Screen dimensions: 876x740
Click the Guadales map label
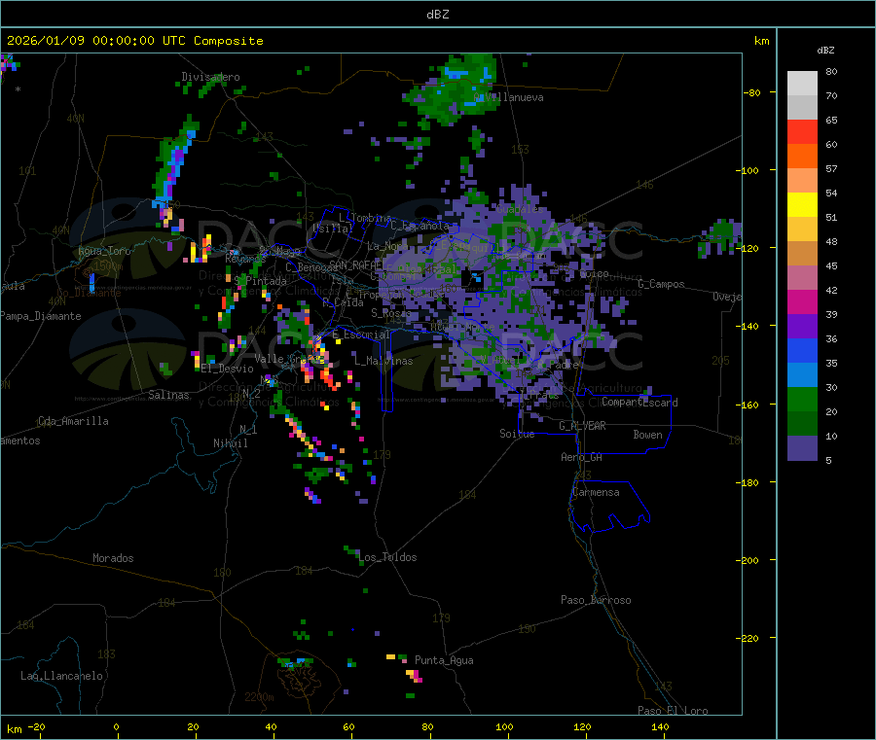tap(520, 209)
